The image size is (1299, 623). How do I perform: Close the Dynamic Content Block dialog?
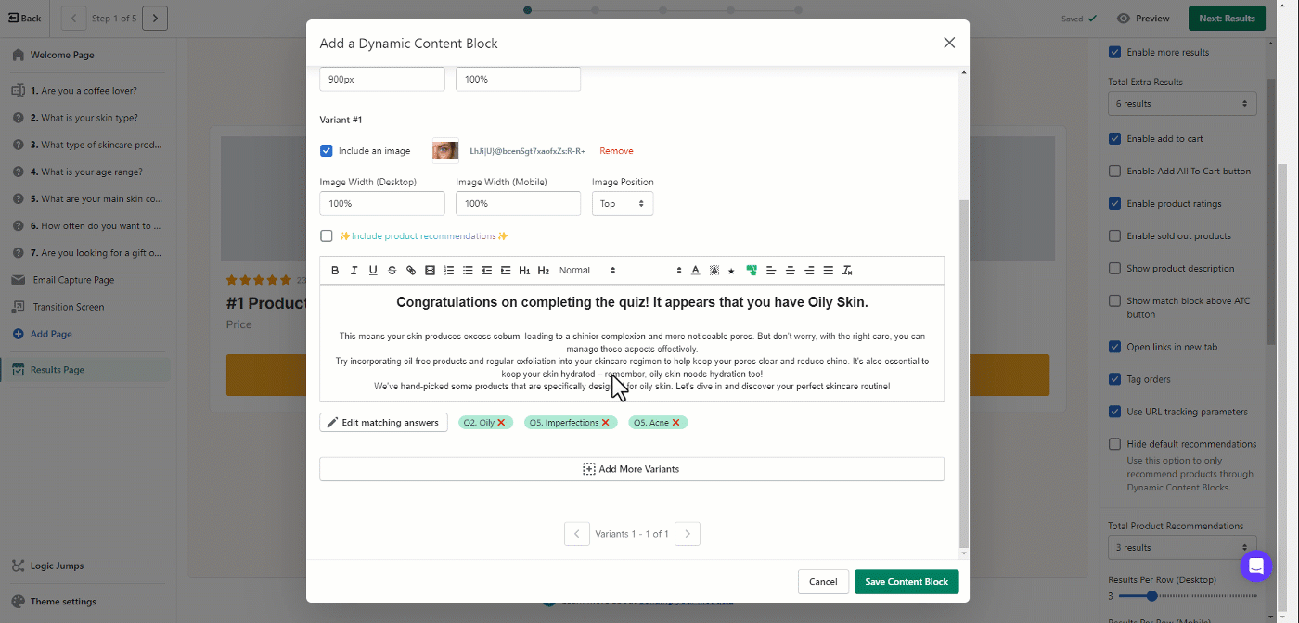coord(949,43)
